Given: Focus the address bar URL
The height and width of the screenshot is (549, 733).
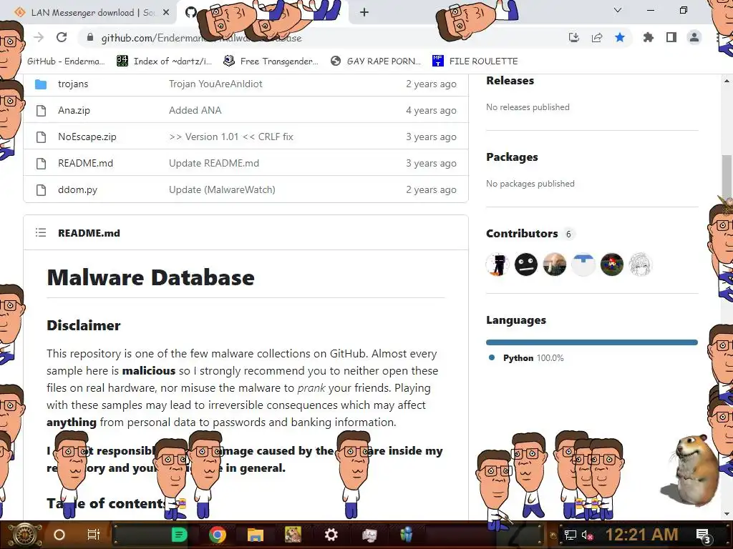Looking at the screenshot, I should click(201, 38).
